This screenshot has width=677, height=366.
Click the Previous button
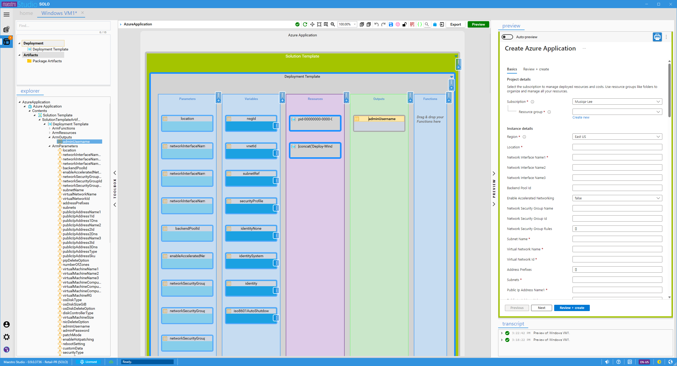tap(517, 308)
